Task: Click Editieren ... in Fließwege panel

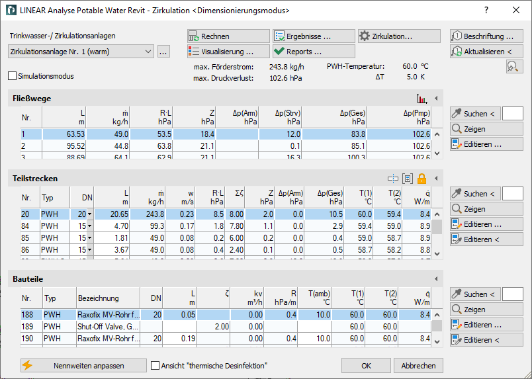Action: pos(486,144)
